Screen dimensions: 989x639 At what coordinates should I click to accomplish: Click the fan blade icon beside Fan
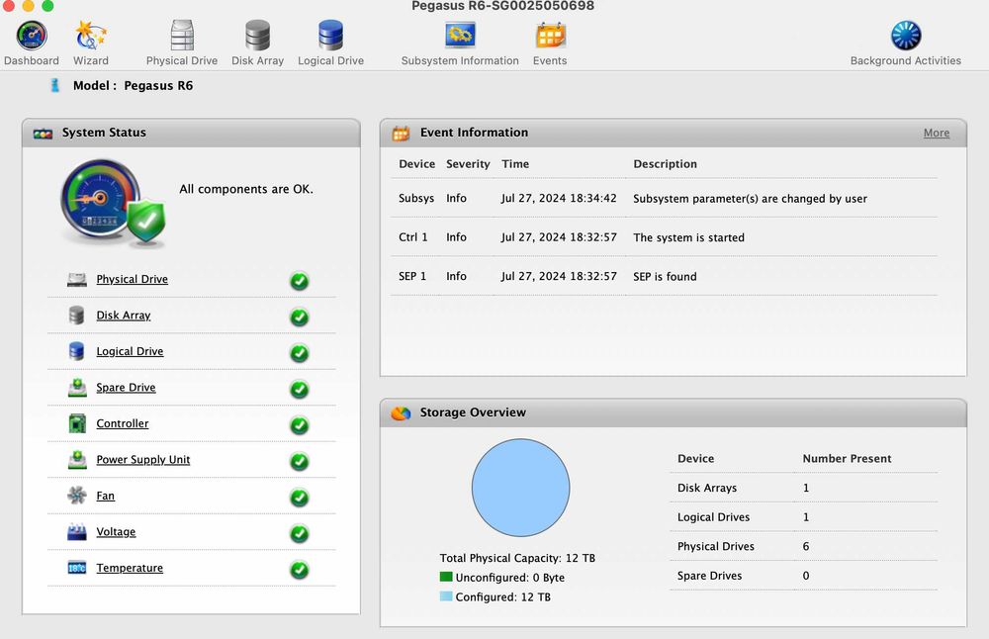(77, 496)
